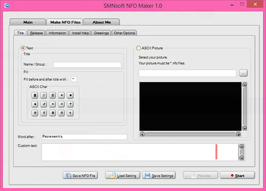
Task: Insert the light shade block ASCII character
Action: tap(43, 95)
